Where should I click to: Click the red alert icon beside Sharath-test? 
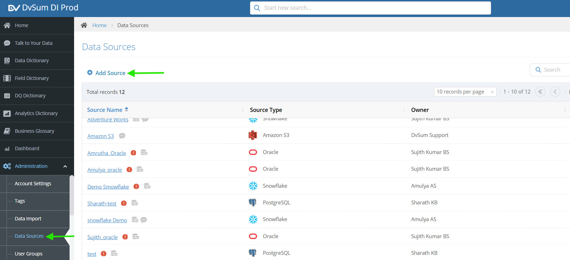[x=124, y=203]
